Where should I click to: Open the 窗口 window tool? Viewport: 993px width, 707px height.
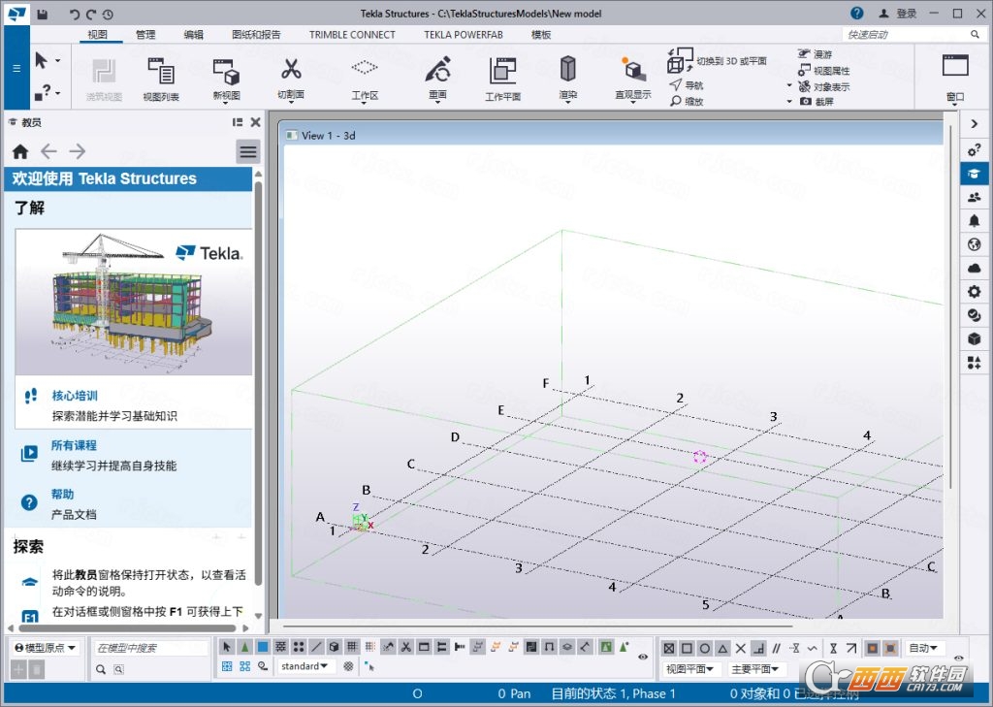click(x=955, y=78)
